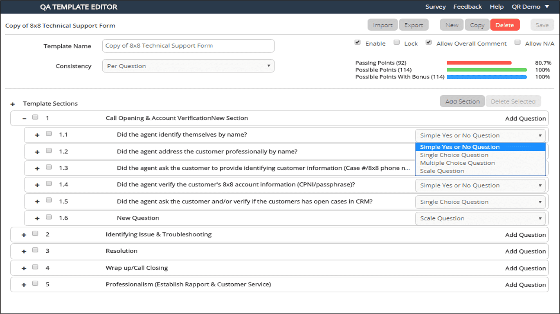Click the plus icon beside Template Sections
560x314 pixels.
click(13, 104)
